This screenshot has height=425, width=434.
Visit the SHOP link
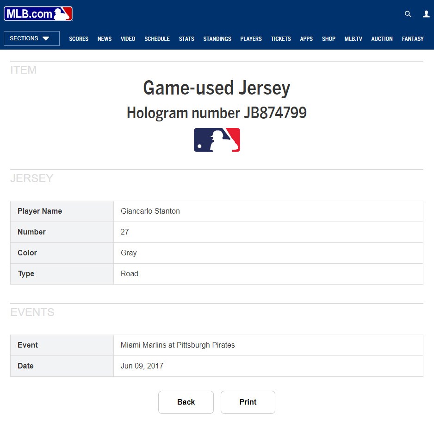pyautogui.click(x=329, y=39)
